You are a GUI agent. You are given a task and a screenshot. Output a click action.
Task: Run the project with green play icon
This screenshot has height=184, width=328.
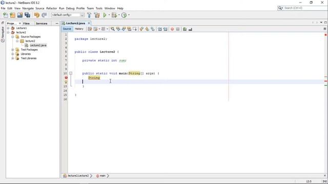pos(105,15)
